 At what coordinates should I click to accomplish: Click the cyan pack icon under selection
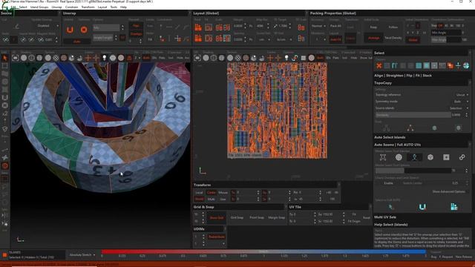[453, 207]
